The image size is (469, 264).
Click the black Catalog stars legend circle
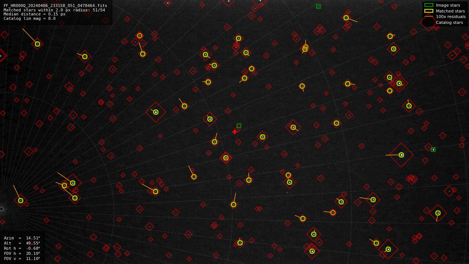(429, 22)
